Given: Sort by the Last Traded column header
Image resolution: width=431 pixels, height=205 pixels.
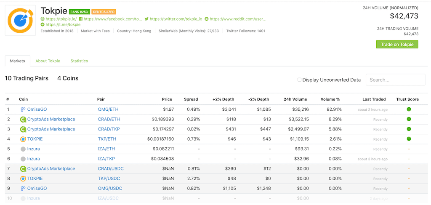Looking at the screenshot, I should click(x=374, y=99).
